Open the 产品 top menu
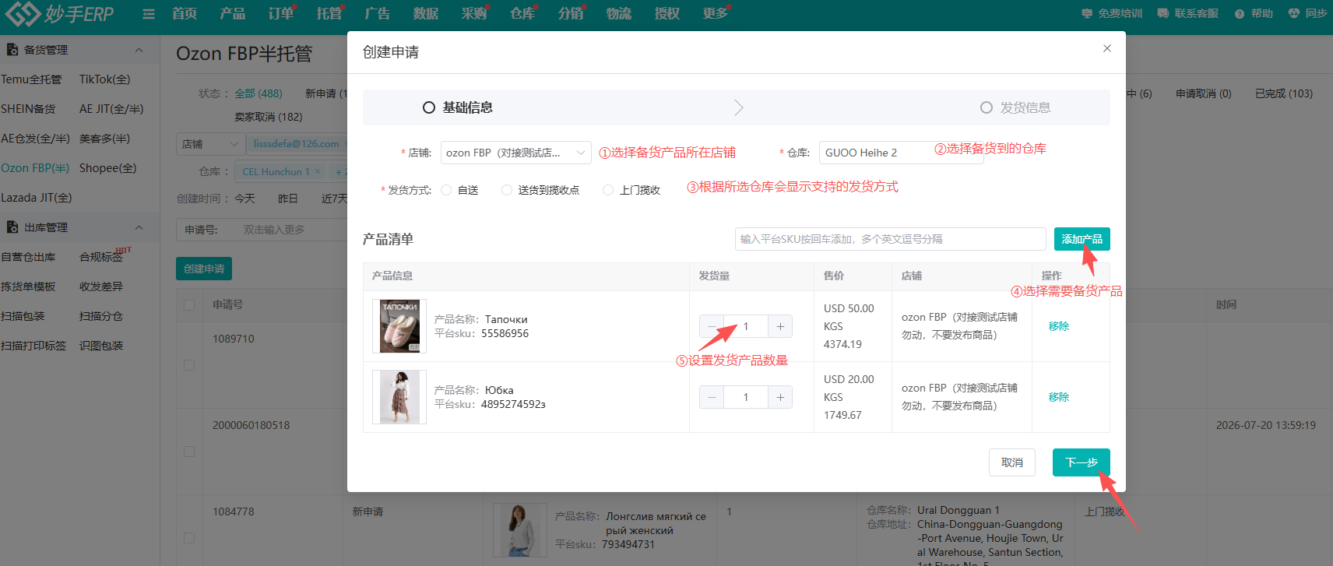The height and width of the screenshot is (566, 1333). pos(233,13)
